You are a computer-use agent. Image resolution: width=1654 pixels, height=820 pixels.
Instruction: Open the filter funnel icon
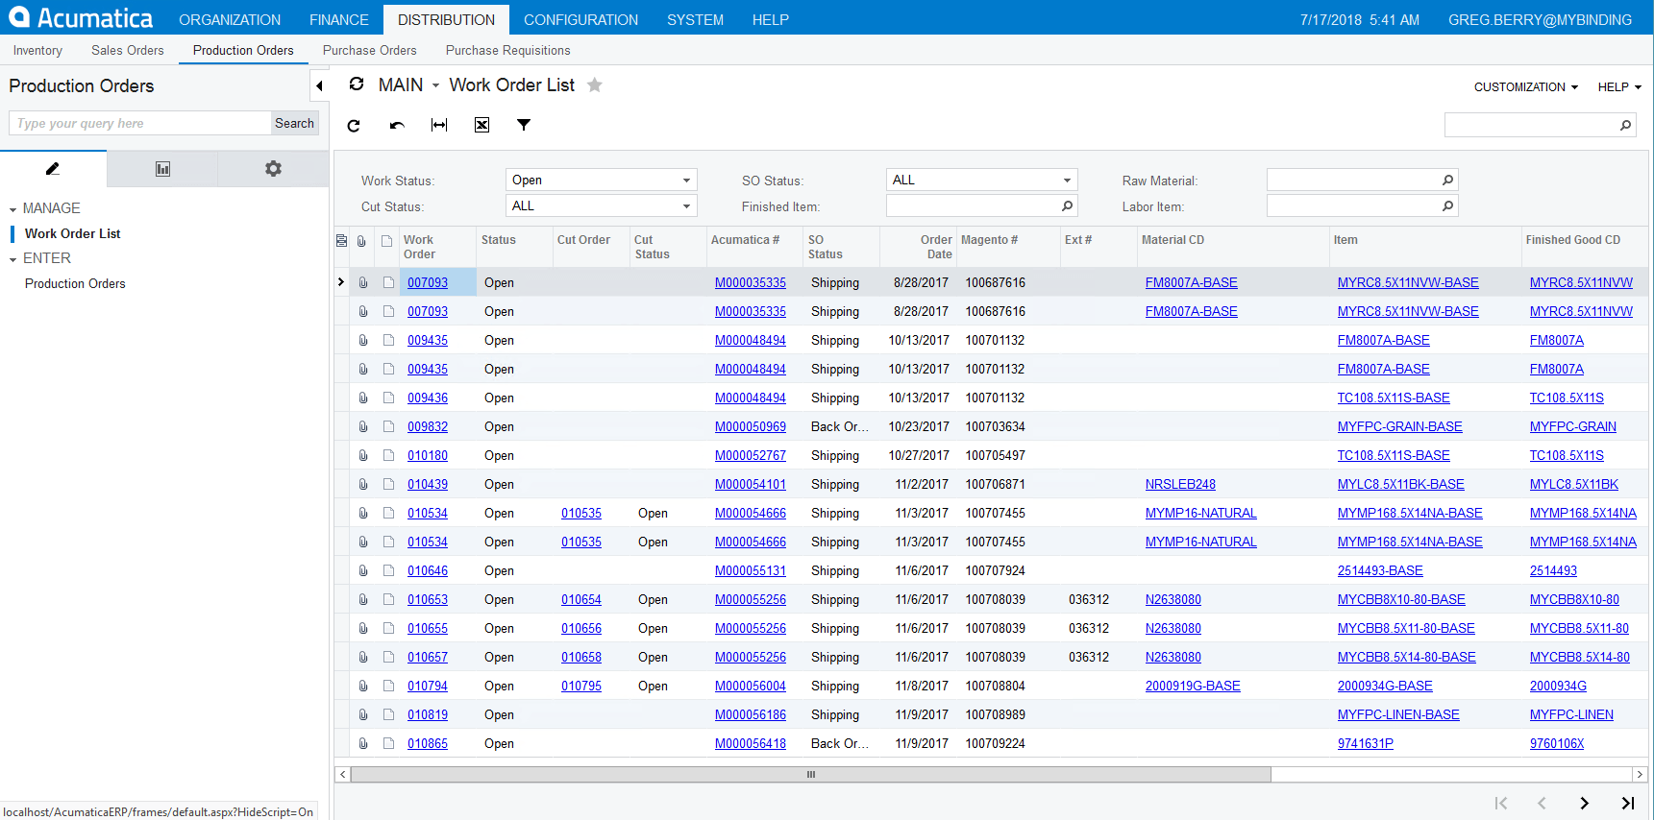[524, 125]
